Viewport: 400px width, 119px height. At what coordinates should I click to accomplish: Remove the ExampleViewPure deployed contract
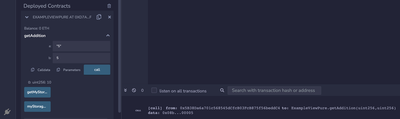[x=109, y=17]
